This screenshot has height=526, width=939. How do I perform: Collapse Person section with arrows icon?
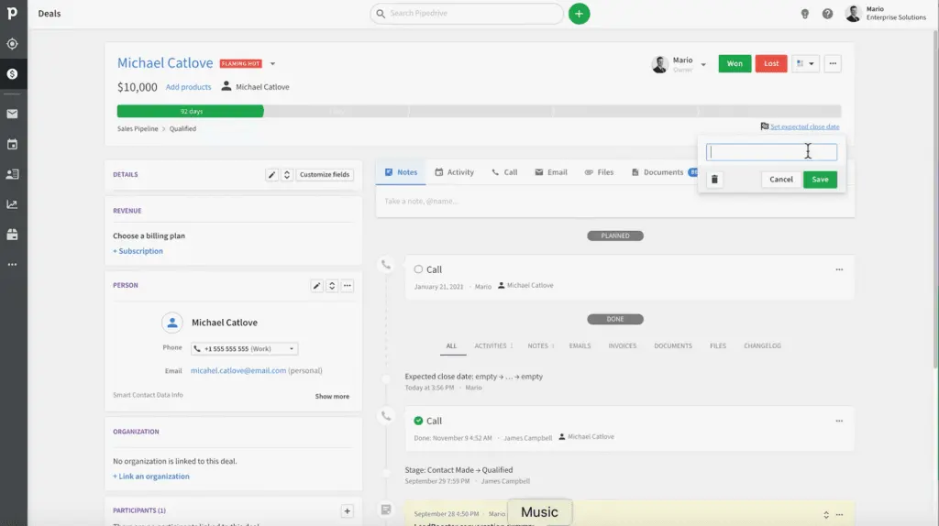tap(332, 285)
